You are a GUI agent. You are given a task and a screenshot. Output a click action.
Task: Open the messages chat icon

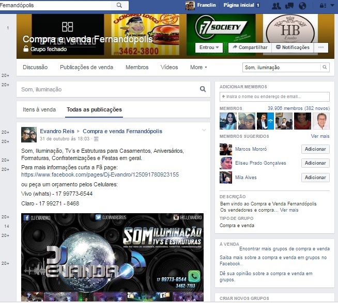tap(290, 6)
